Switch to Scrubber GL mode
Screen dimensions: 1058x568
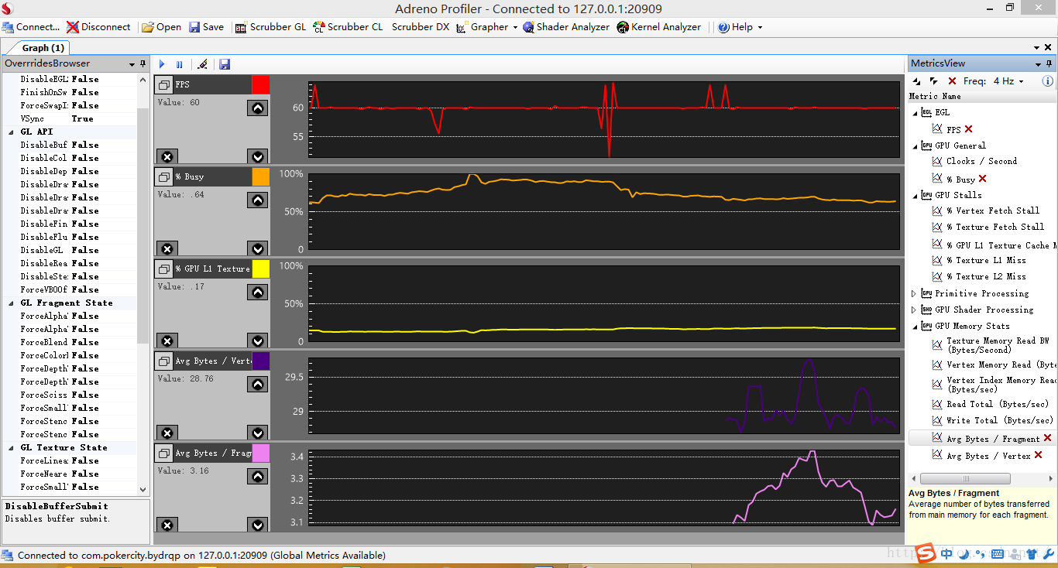(x=270, y=26)
